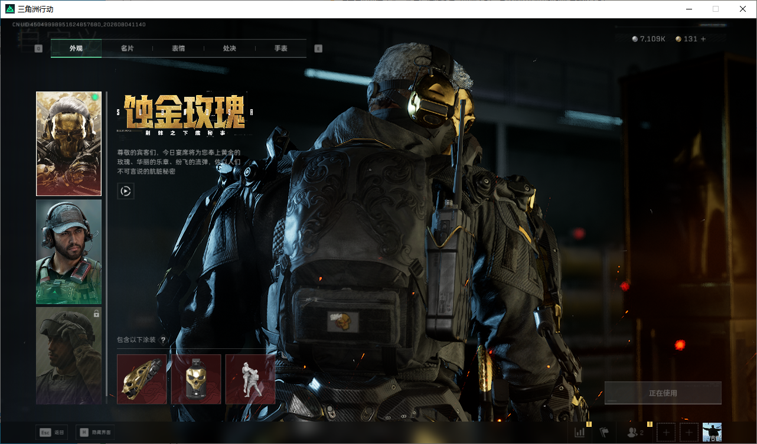Click the H 隐藏界面 hide-interface button

[x=95, y=432]
